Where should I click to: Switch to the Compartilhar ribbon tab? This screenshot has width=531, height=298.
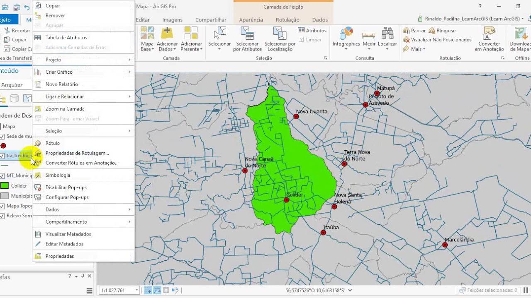coord(211,19)
